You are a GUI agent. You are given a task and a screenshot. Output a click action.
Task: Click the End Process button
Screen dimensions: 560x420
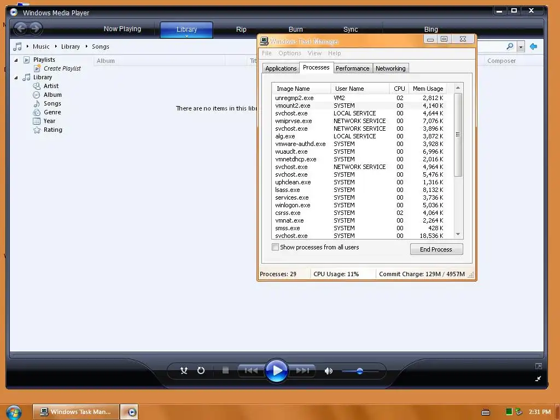pos(436,249)
